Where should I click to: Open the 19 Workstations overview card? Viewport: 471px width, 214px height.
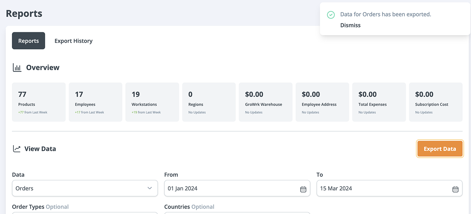point(152,102)
